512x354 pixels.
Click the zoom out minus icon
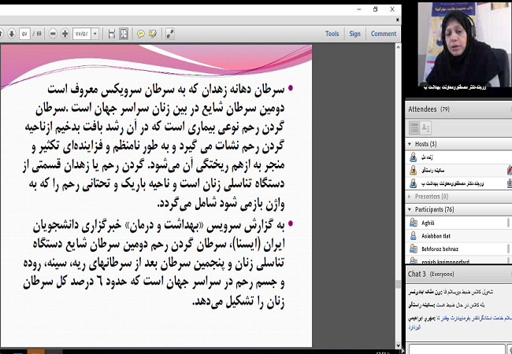tap(53, 34)
